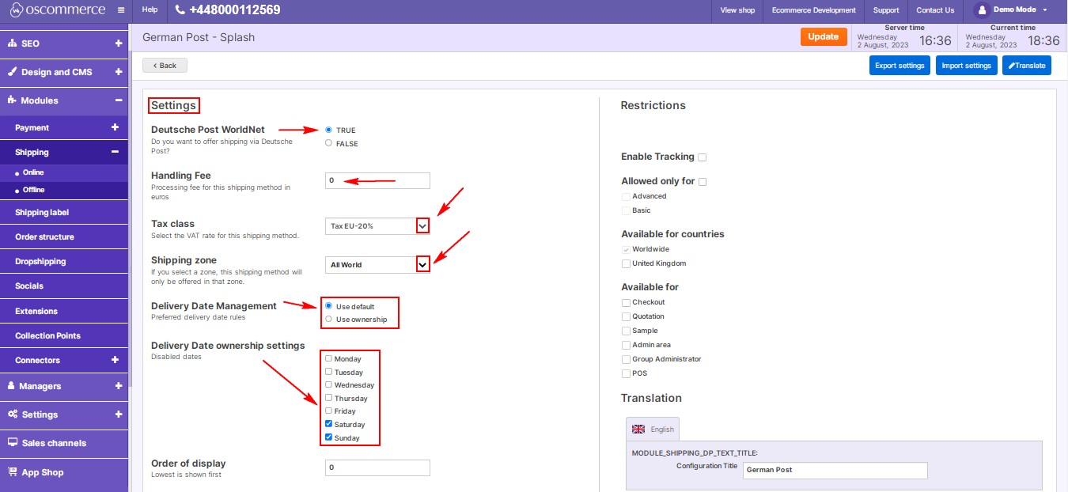Click the Export settings button

[899, 66]
